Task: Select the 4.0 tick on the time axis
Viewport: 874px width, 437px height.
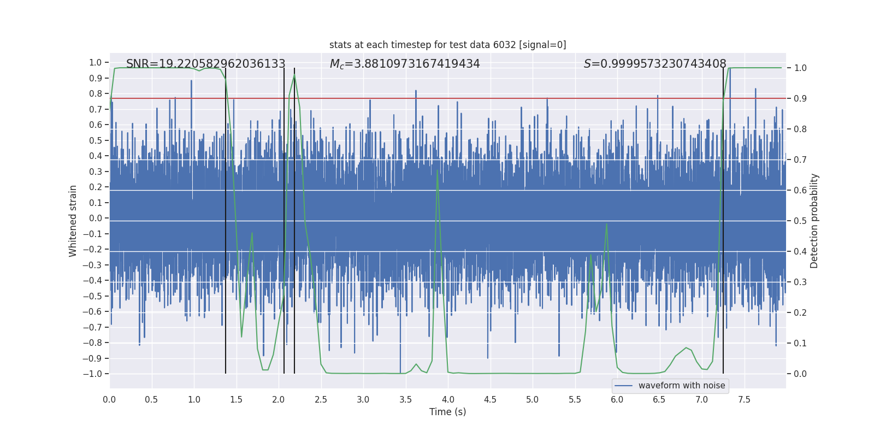Action: [x=448, y=399]
